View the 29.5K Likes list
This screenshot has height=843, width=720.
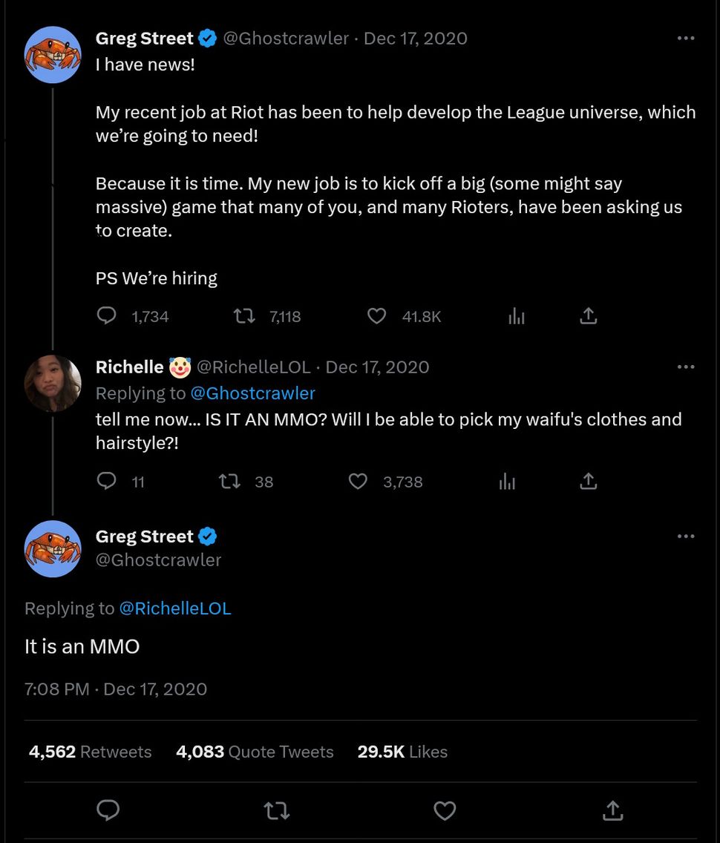[x=402, y=752]
